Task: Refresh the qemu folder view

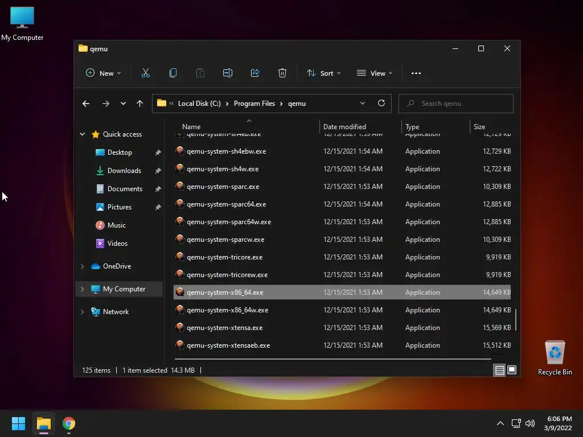Action: (x=381, y=104)
